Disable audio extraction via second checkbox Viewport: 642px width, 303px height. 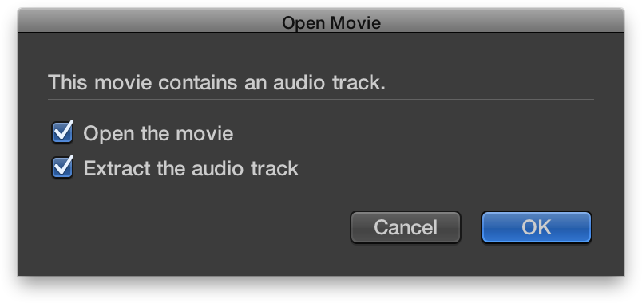(62, 167)
